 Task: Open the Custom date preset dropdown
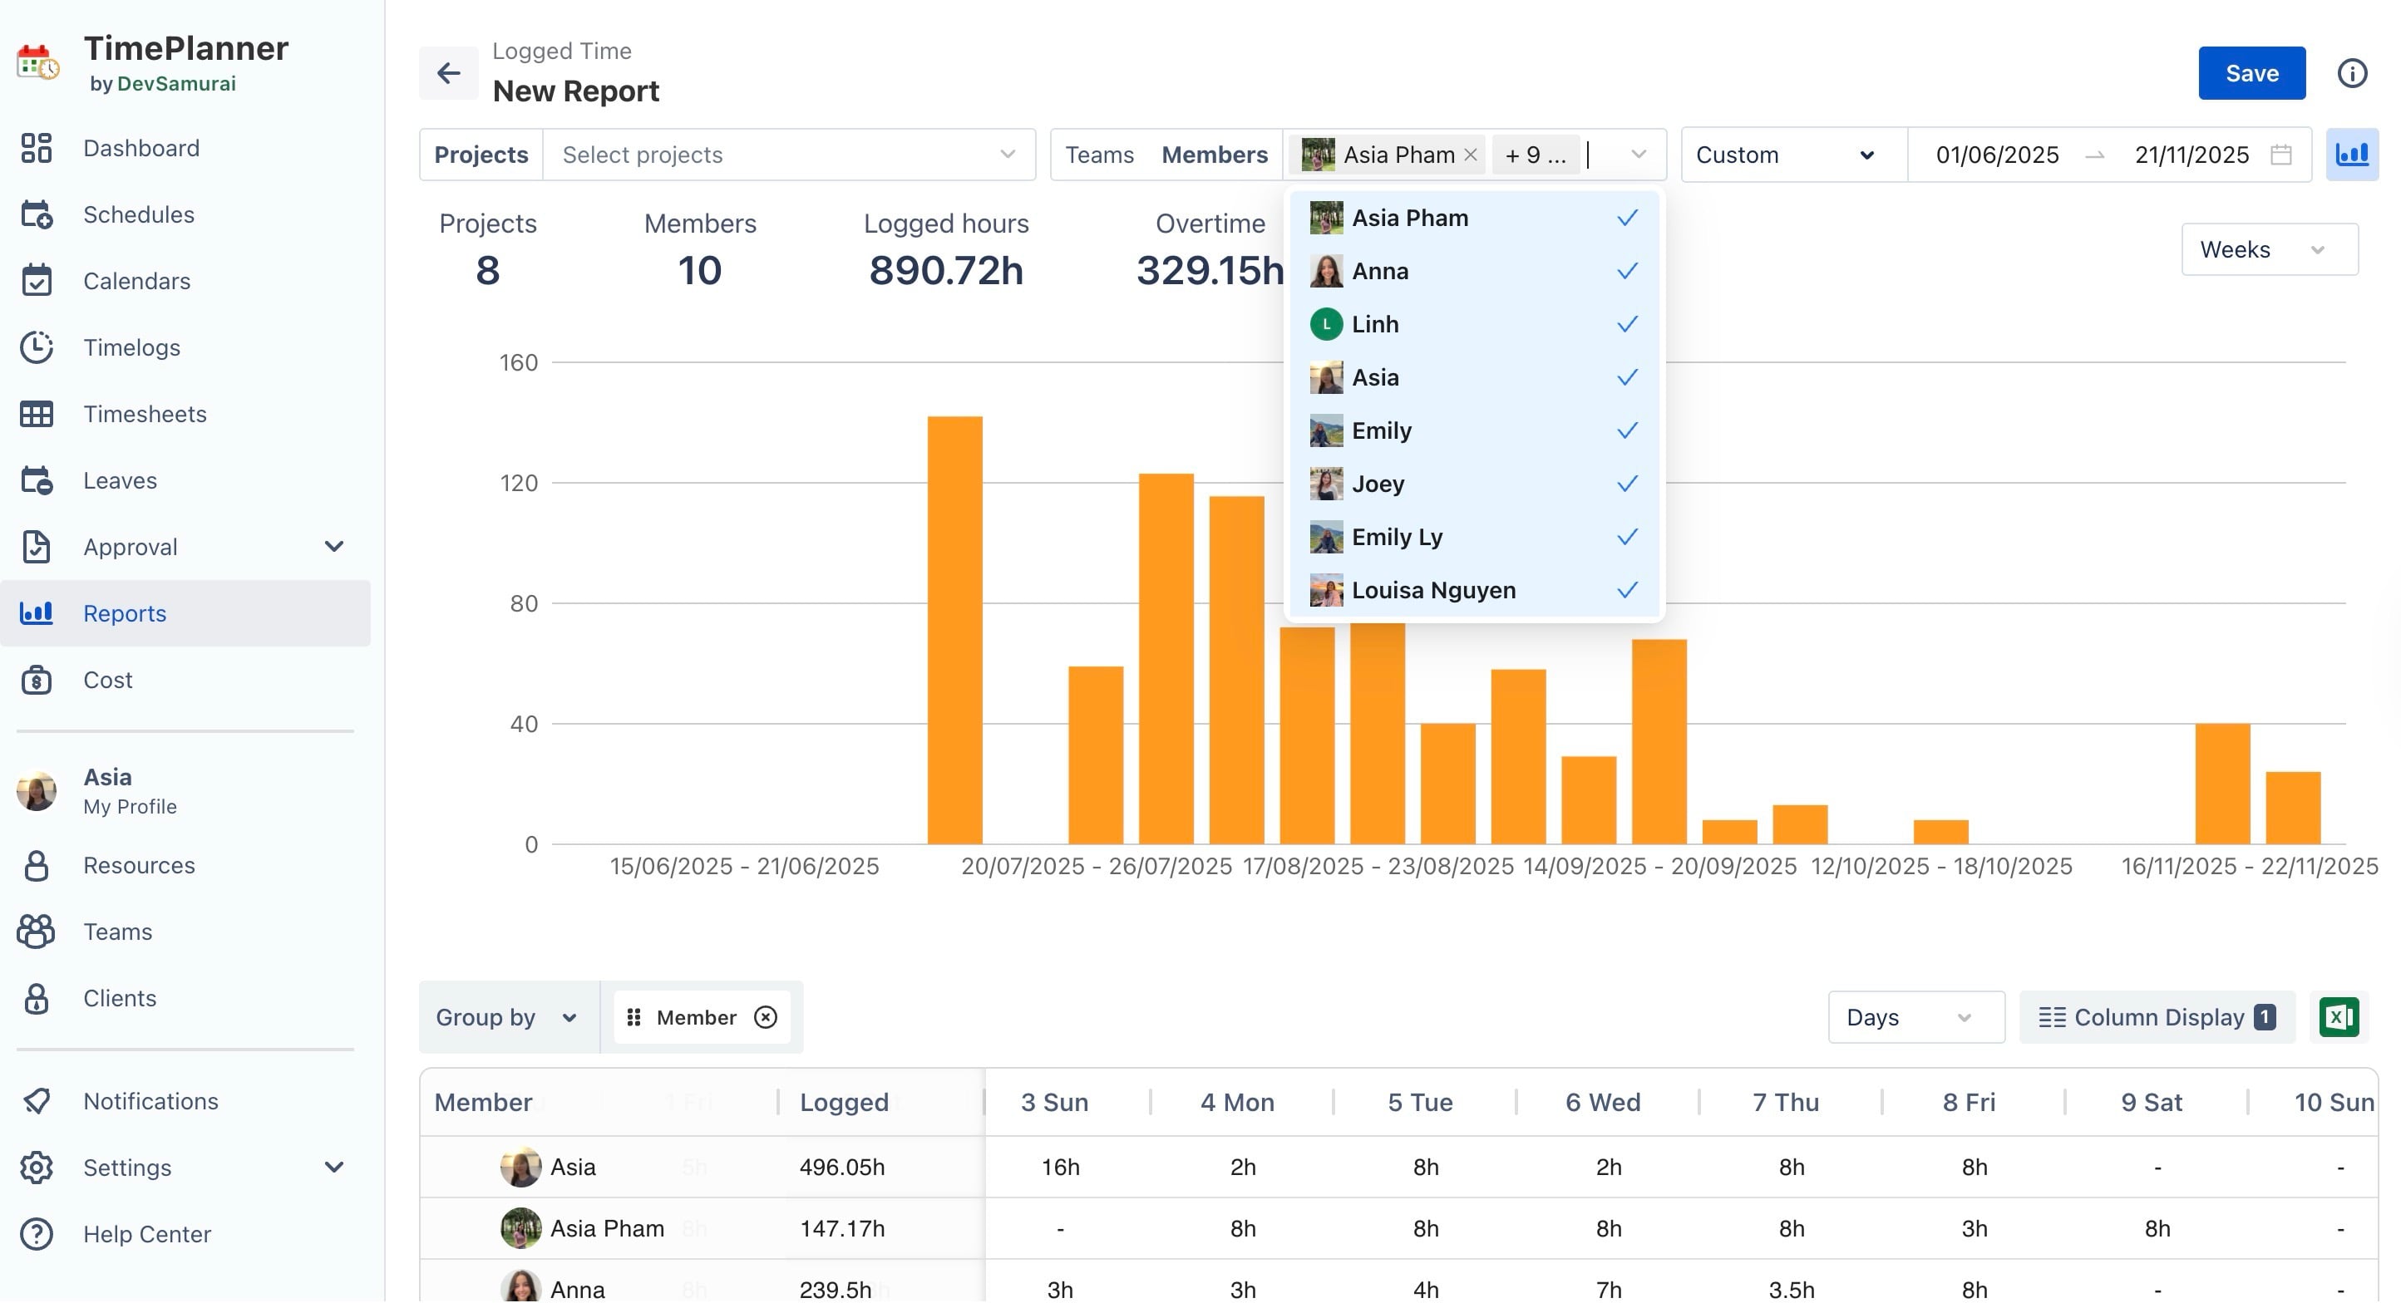point(1793,155)
